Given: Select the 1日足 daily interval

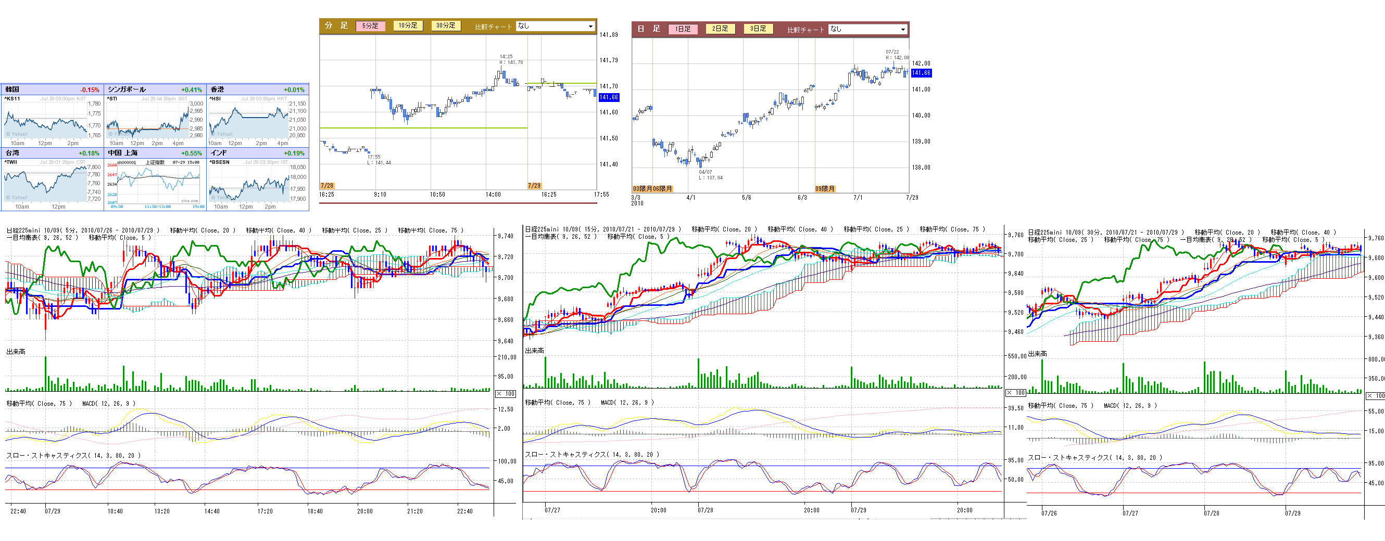Looking at the screenshot, I should (682, 29).
